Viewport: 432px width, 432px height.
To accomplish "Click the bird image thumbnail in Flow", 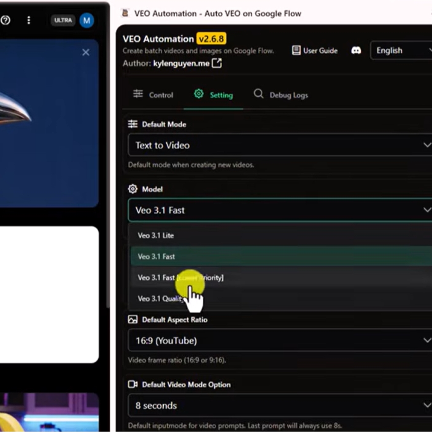I will [49, 123].
